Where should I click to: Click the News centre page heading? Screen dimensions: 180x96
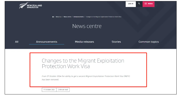click(87, 26)
